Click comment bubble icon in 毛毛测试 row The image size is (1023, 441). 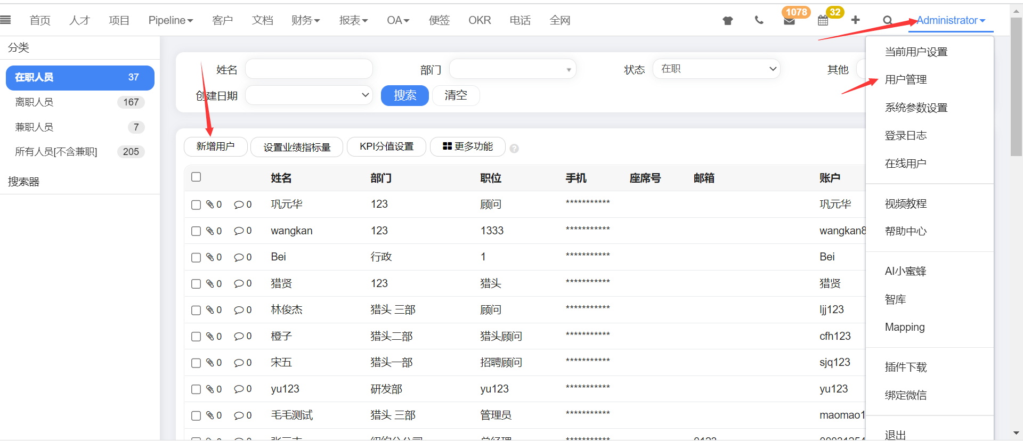(239, 415)
